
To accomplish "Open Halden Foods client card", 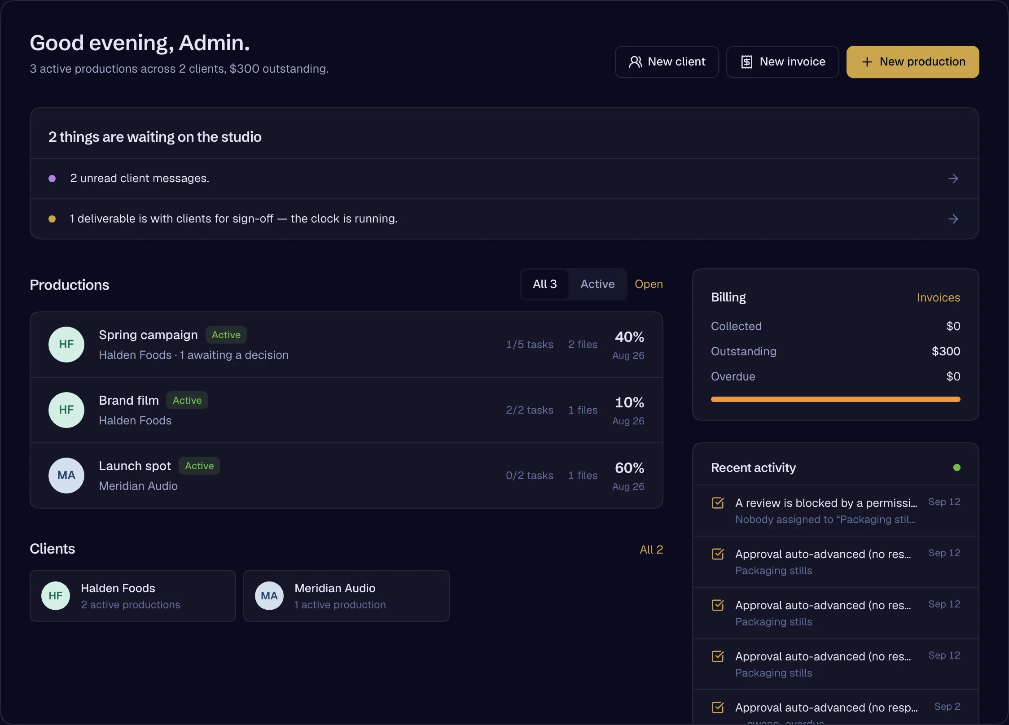I will (x=133, y=596).
